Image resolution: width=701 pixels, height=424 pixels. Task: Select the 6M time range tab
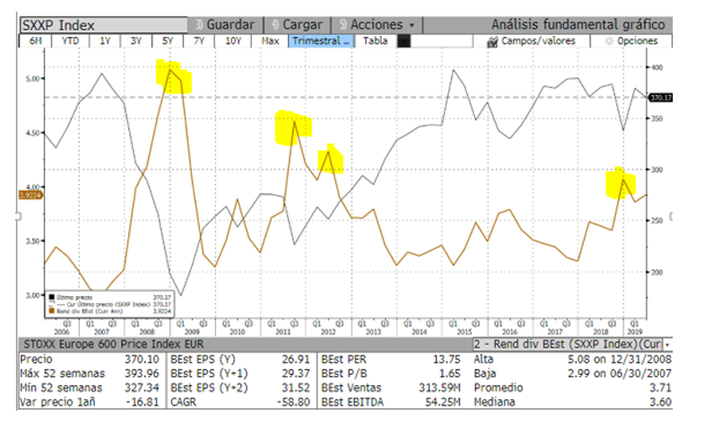(x=35, y=41)
